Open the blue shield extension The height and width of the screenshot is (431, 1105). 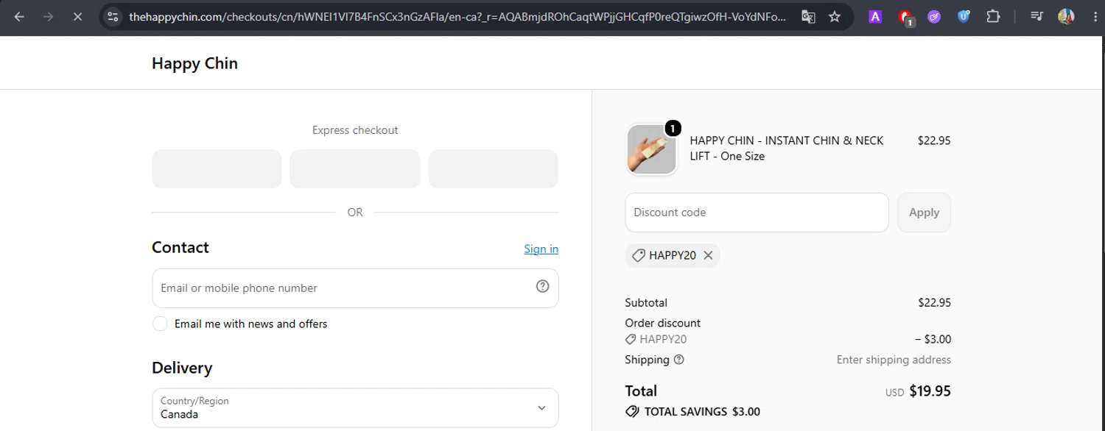[x=964, y=16]
